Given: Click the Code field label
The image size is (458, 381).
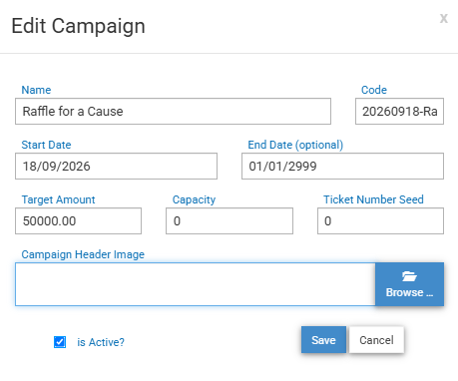Looking at the screenshot, I should (374, 90).
